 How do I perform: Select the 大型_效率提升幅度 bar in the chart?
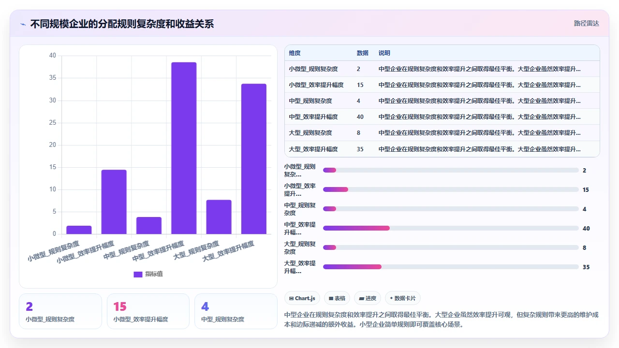click(x=254, y=159)
